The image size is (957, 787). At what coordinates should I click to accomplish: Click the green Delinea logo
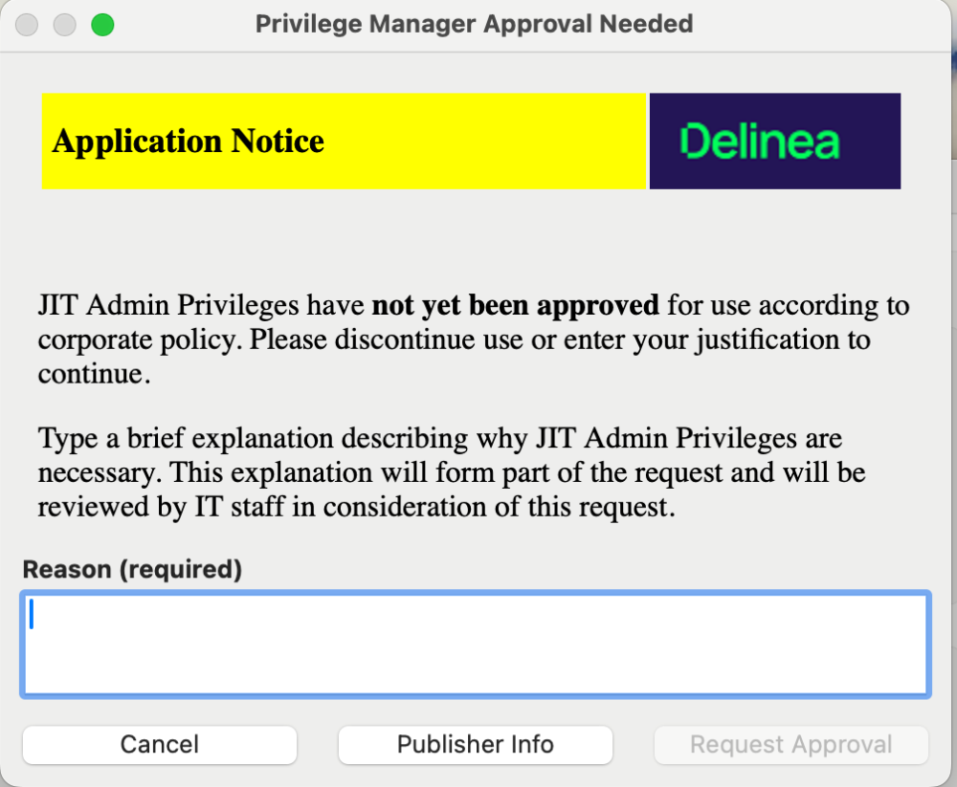click(x=759, y=142)
